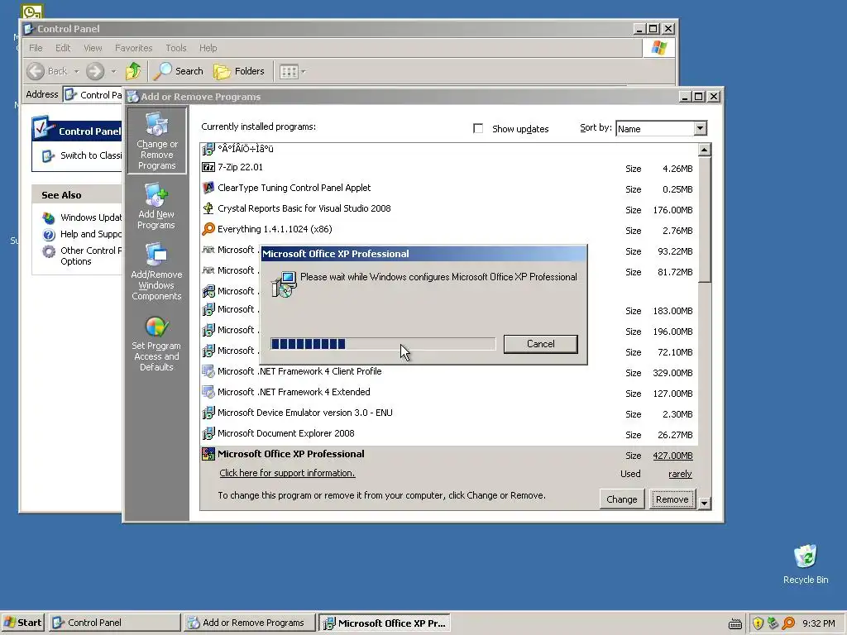
Task: Open the File menu in Control Panel
Action: coord(36,48)
